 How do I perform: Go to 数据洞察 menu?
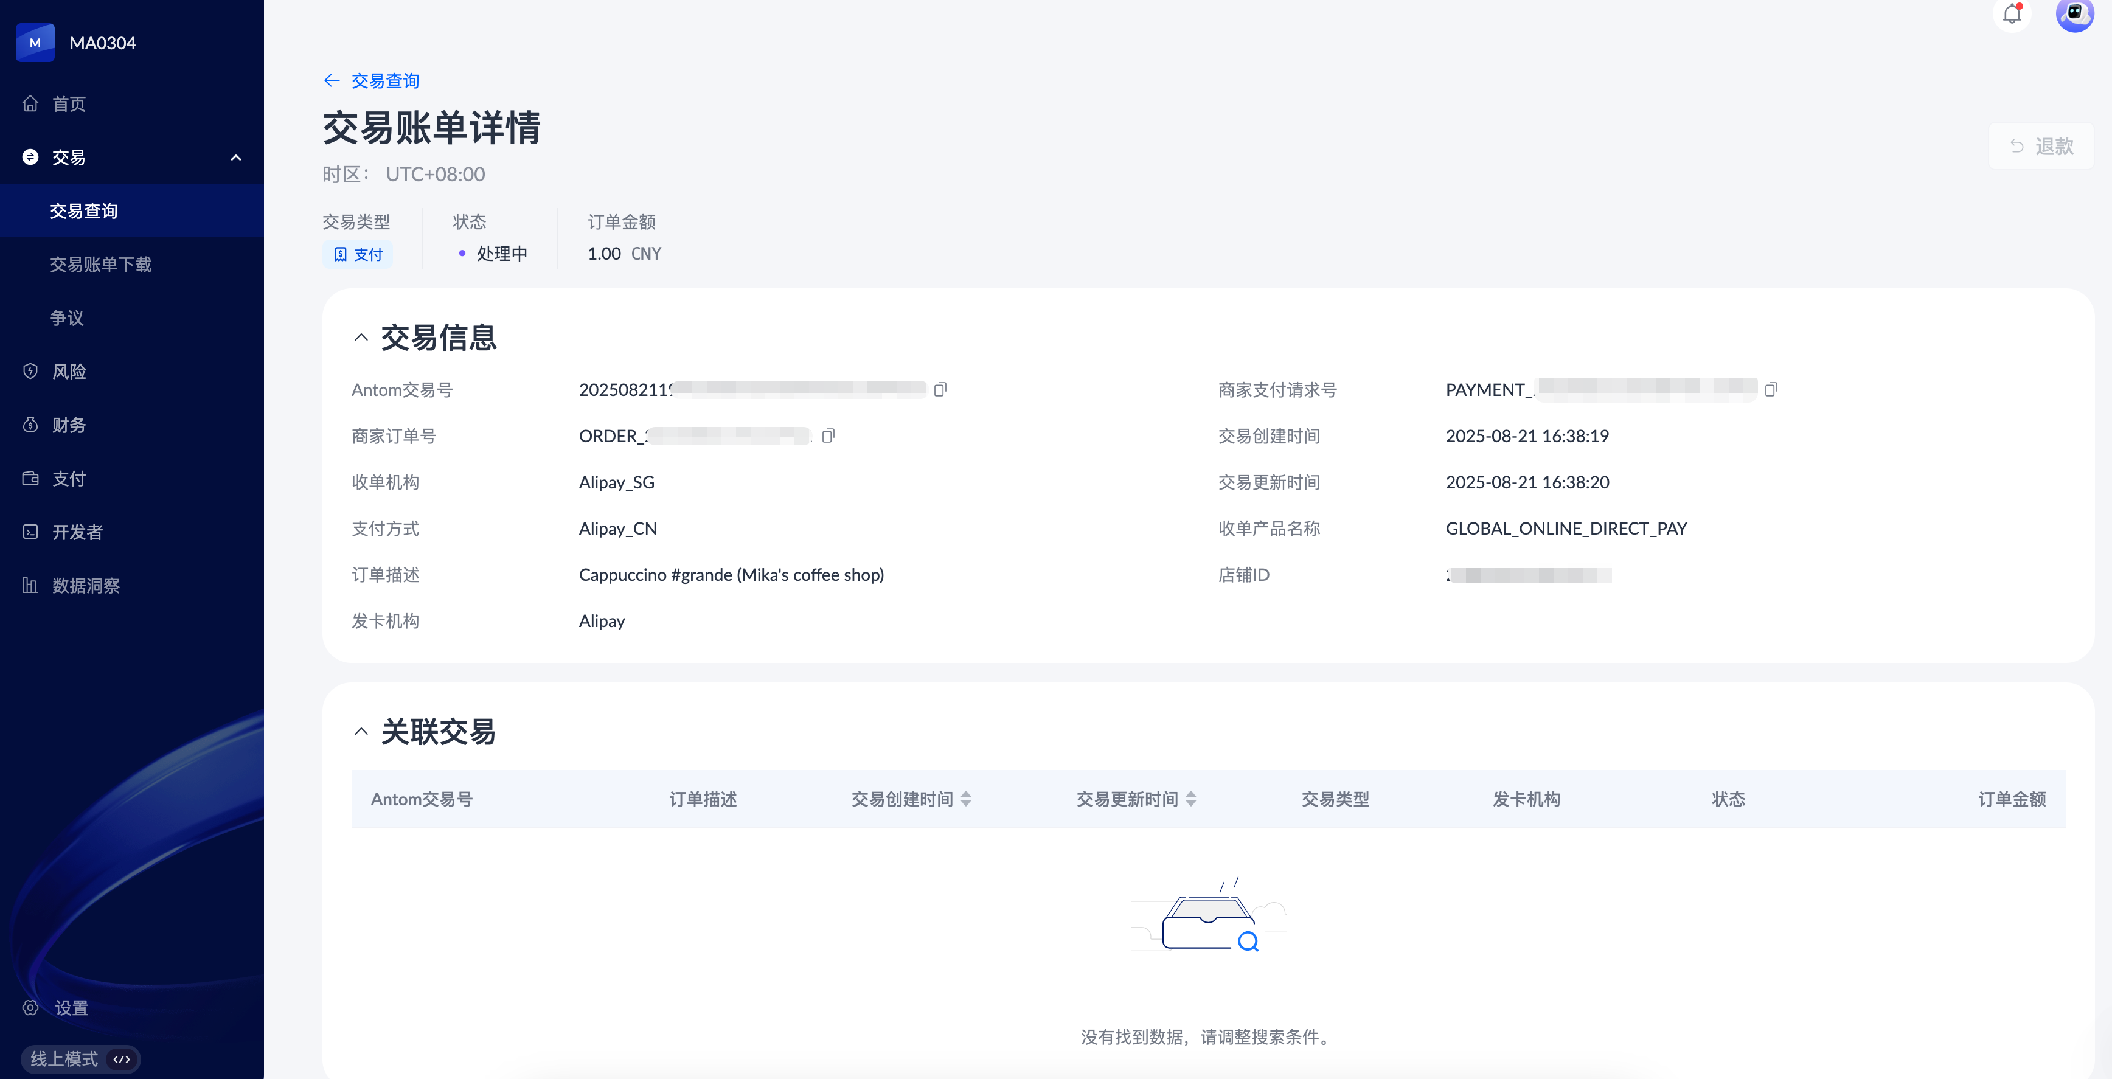[85, 585]
